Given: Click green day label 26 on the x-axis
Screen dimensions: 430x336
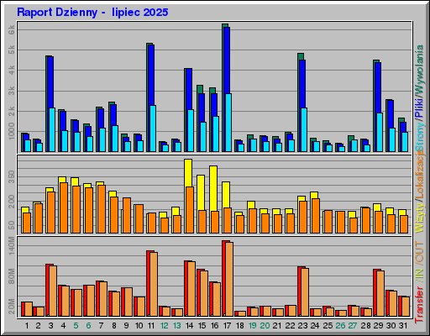Looking at the screenshot, I should (x=340, y=326).
